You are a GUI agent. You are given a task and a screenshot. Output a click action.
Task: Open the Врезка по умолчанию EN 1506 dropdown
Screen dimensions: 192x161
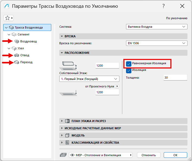click(156, 43)
